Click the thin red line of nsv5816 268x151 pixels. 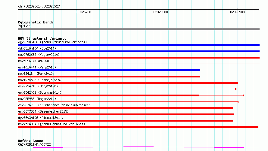coord(139,64)
